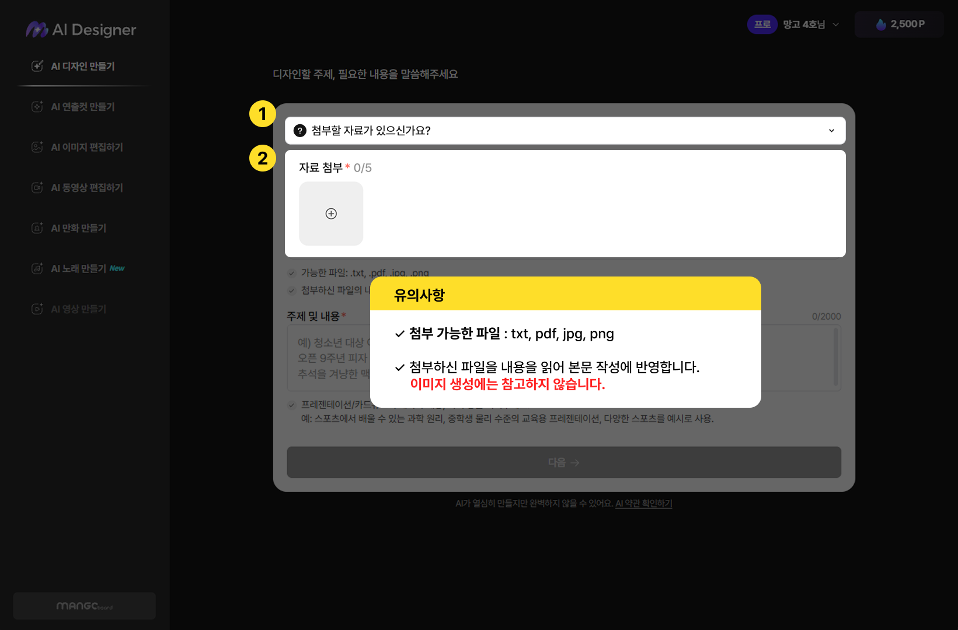Select AI 디자인 만들기 menu label
958x630 pixels.
[83, 66]
